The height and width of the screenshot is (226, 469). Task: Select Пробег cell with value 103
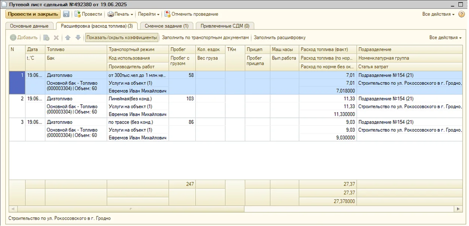(x=182, y=99)
